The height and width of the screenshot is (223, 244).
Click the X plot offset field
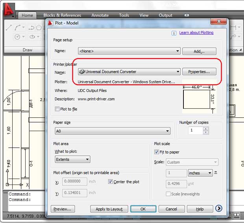(x=75, y=181)
